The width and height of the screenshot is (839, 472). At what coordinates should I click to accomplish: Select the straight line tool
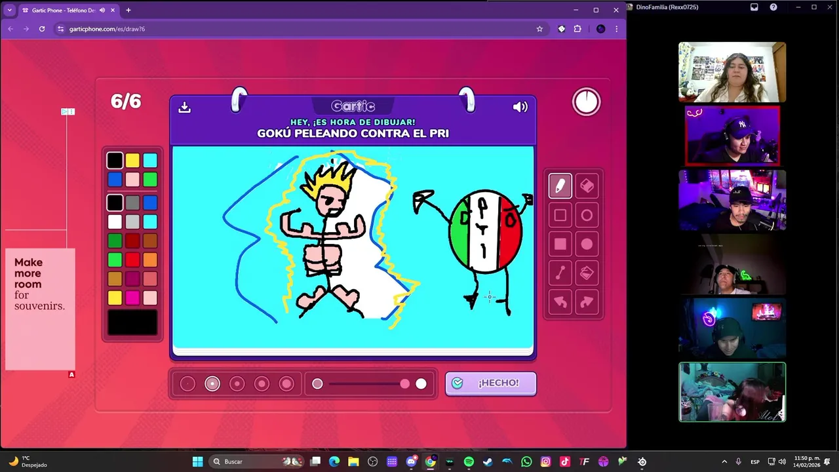coord(560,273)
